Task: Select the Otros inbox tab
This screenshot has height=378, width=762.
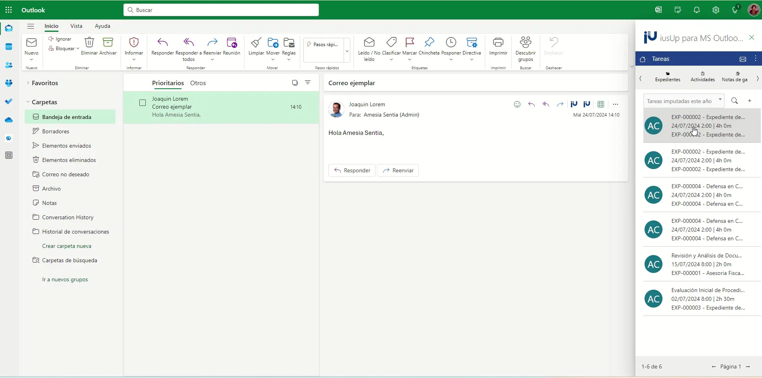Action: pos(198,83)
